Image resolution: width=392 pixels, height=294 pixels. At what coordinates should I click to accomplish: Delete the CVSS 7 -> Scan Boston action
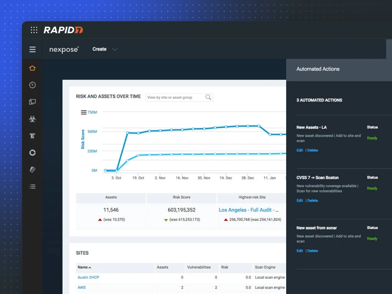pos(313,201)
